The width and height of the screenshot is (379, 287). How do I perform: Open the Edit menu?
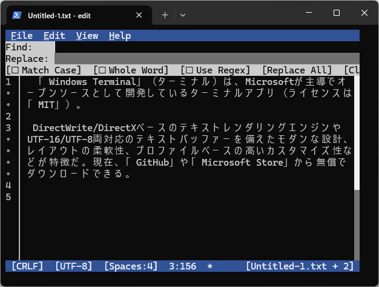[x=54, y=36]
